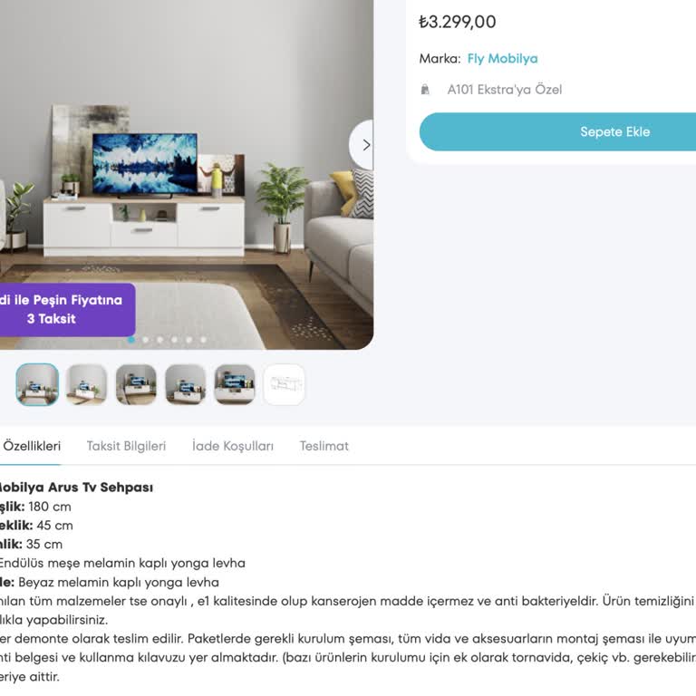Screen dimensions: 696x696
Task: Click the shopping bag icon beside A101 Ekstra'ya Özel
Action: point(425,90)
